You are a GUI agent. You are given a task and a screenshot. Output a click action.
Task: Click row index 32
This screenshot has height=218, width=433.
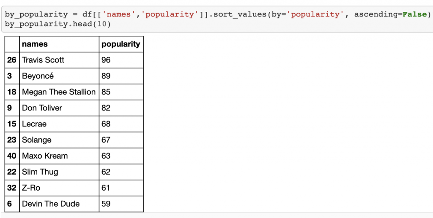12,188
